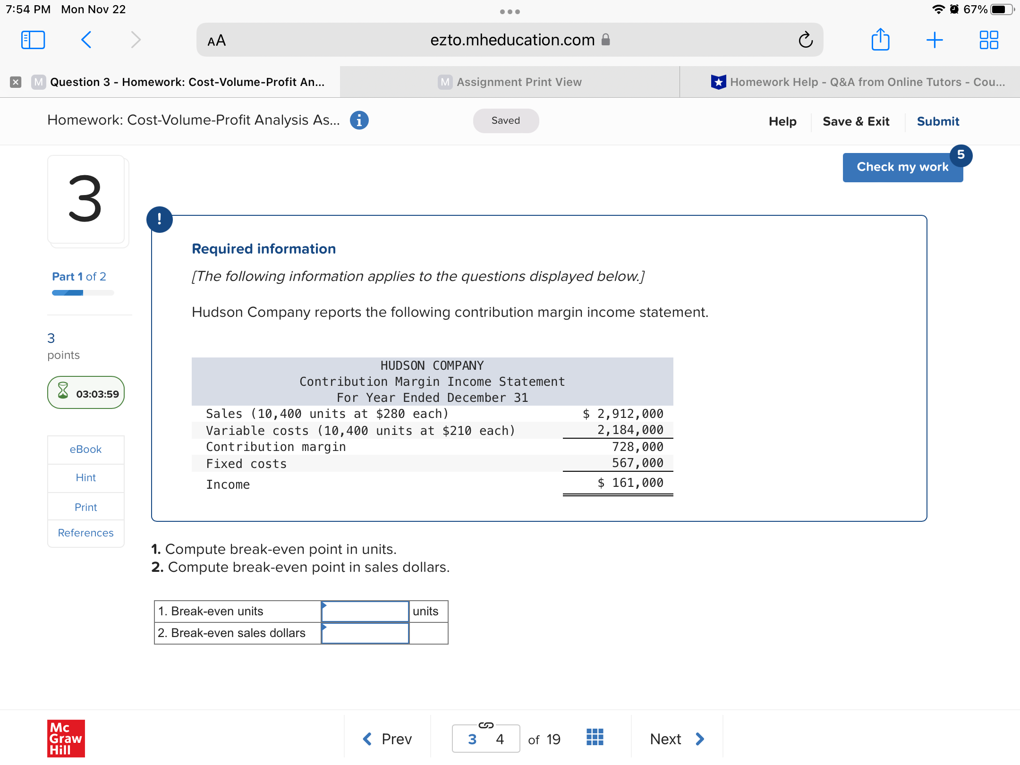
Task: Switch to Assignment Print View tab
Action: (510, 82)
